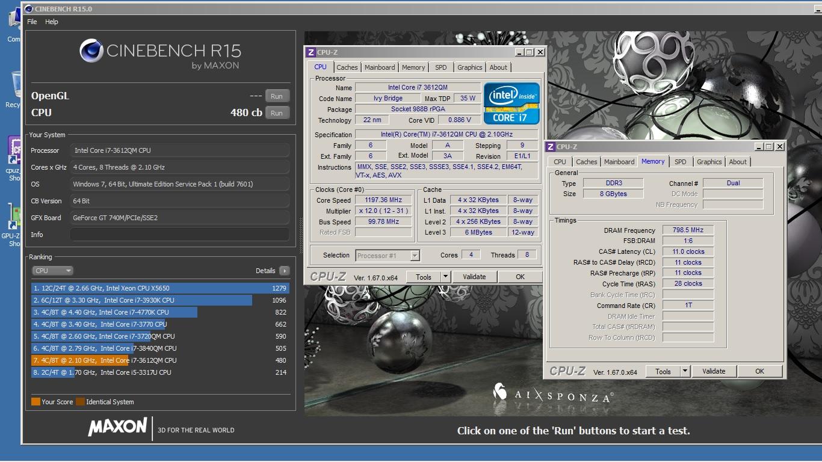Open Graphics tab in Memory CPU-Z window

[709, 162]
